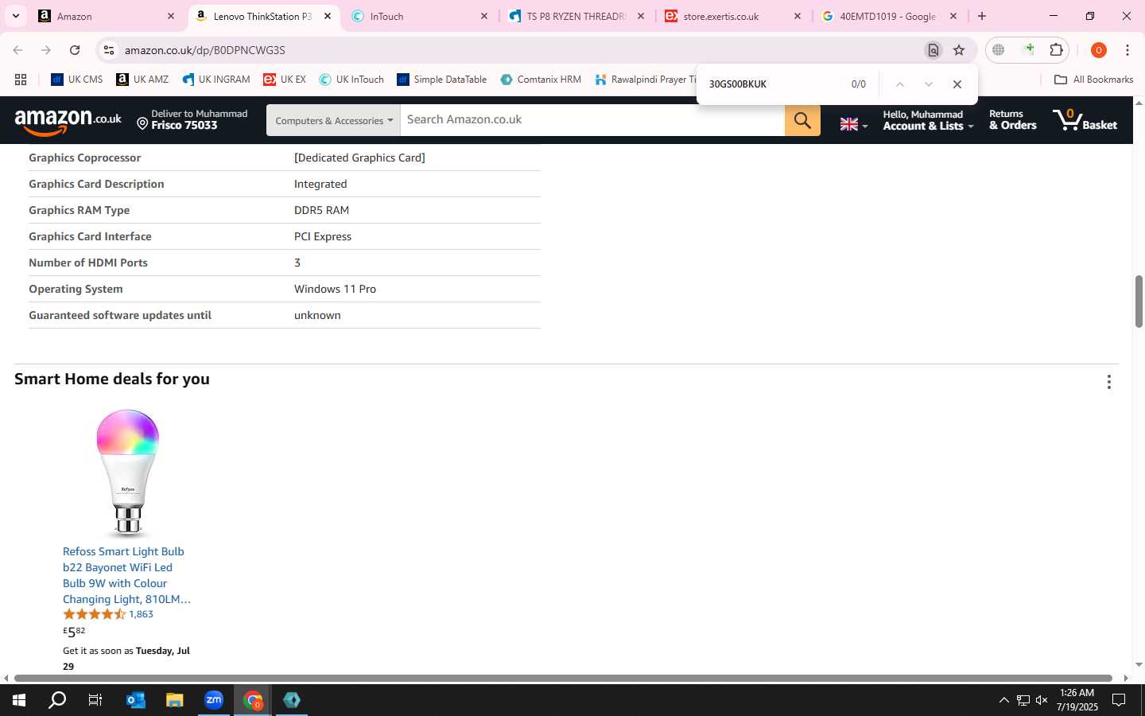
Task: Switch to the Amazon tab
Action: coord(105,16)
